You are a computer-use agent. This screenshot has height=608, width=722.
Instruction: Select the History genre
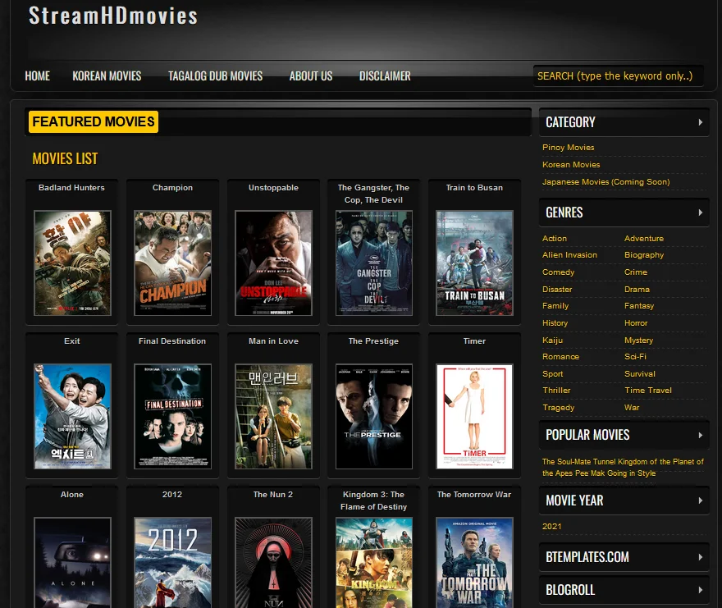coord(555,323)
